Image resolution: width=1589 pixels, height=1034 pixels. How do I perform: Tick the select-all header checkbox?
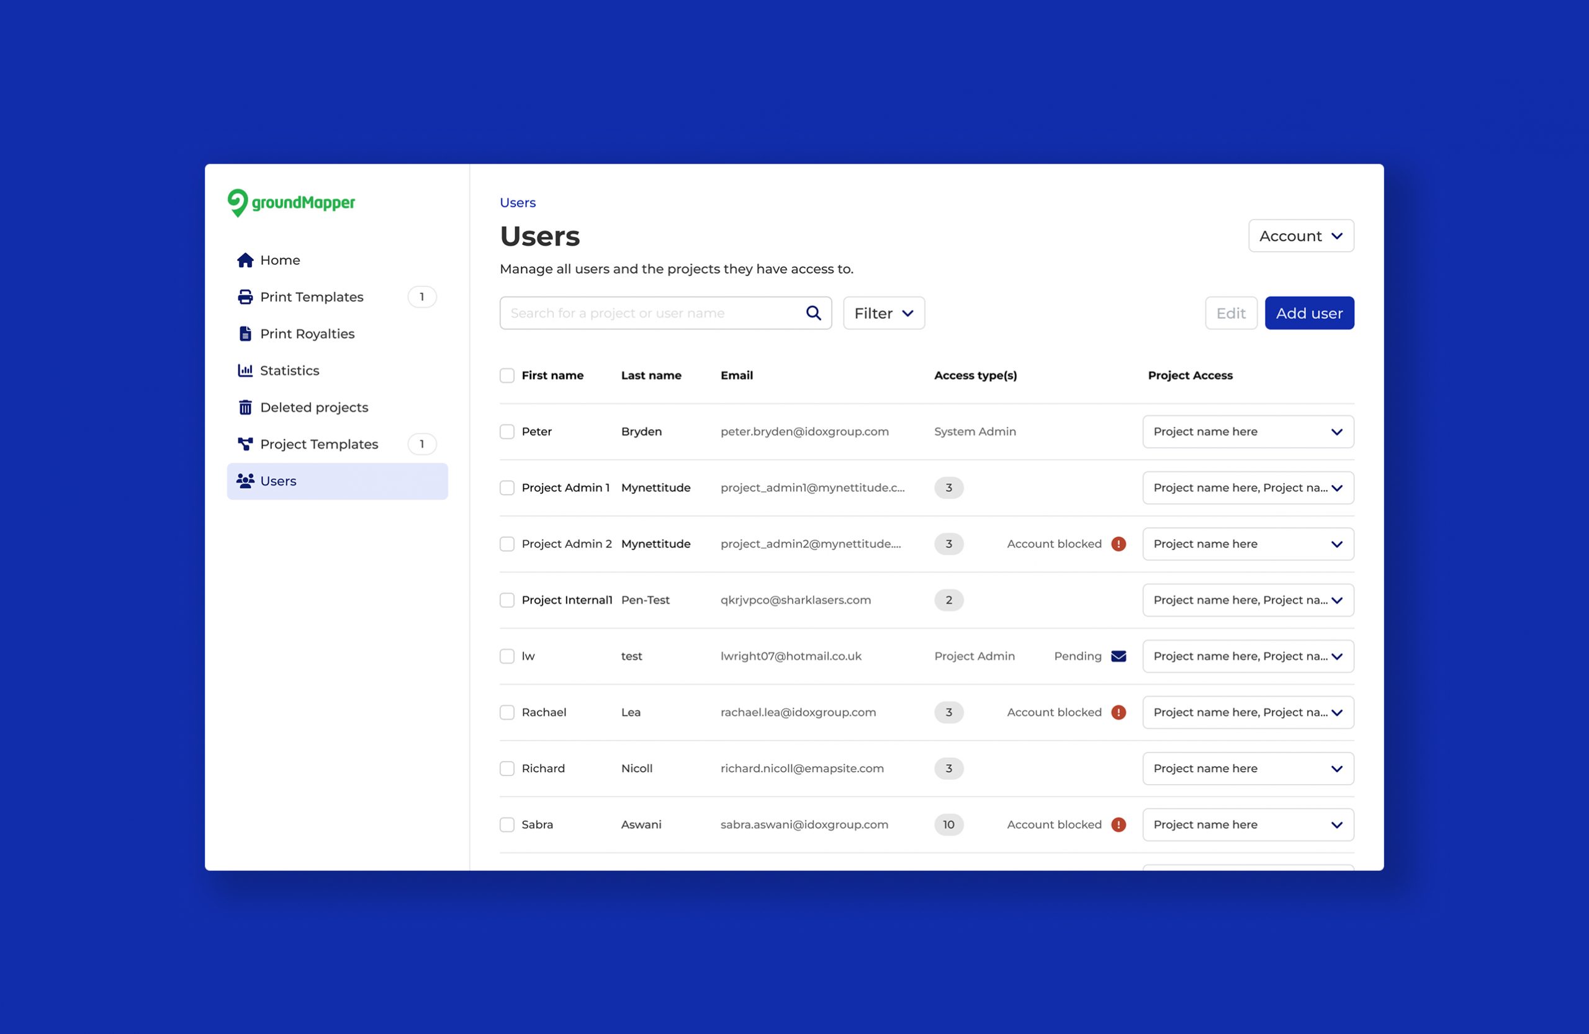[x=506, y=375]
